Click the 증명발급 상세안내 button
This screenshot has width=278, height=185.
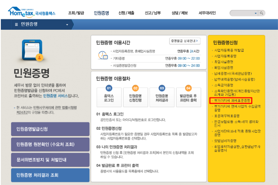(x=185, y=41)
